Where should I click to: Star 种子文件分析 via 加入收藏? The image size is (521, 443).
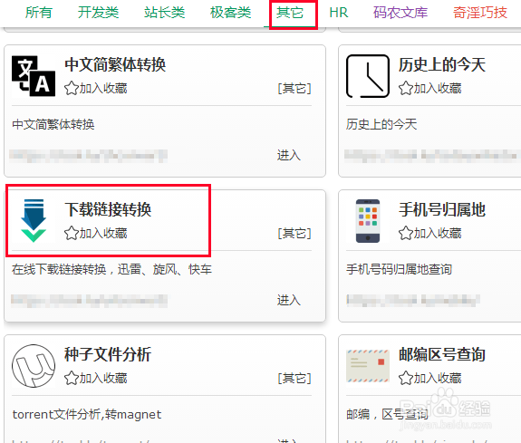tap(96, 378)
